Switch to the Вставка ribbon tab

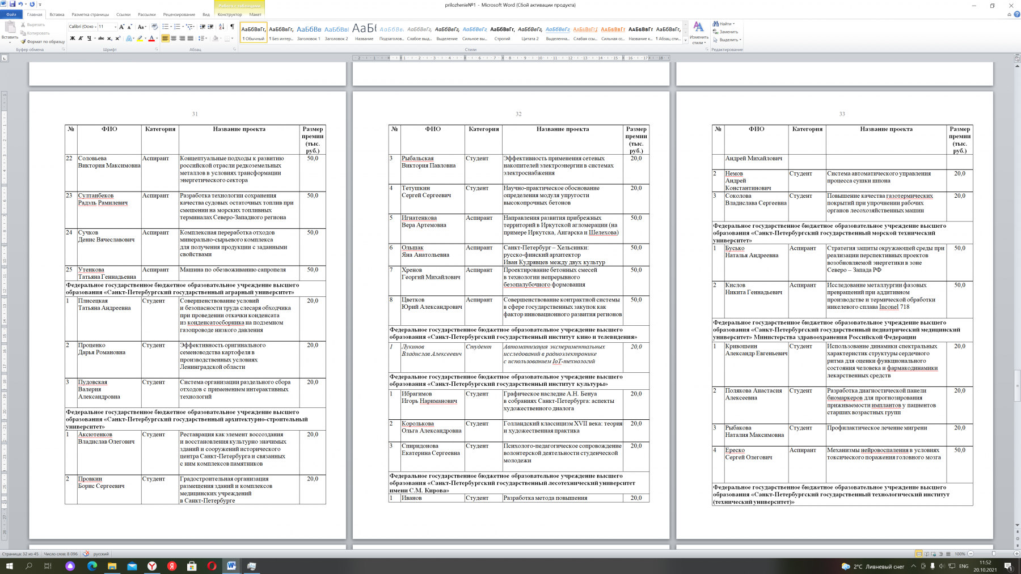[x=57, y=15]
